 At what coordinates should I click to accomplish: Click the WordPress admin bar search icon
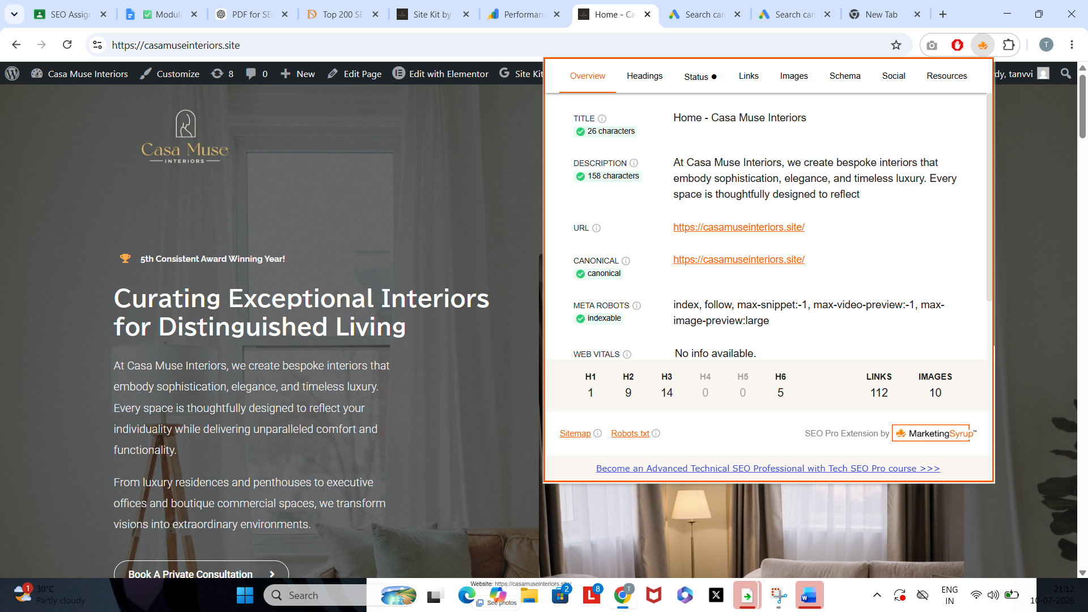coord(1066,74)
